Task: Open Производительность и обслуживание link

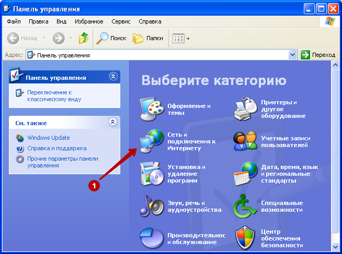Action: (196, 238)
